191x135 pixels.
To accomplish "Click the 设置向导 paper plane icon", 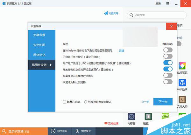I will 105,13.
